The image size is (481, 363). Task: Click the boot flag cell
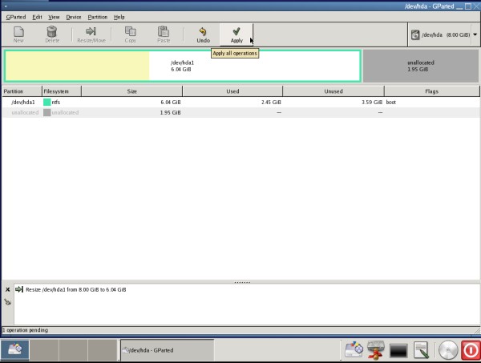click(x=391, y=102)
